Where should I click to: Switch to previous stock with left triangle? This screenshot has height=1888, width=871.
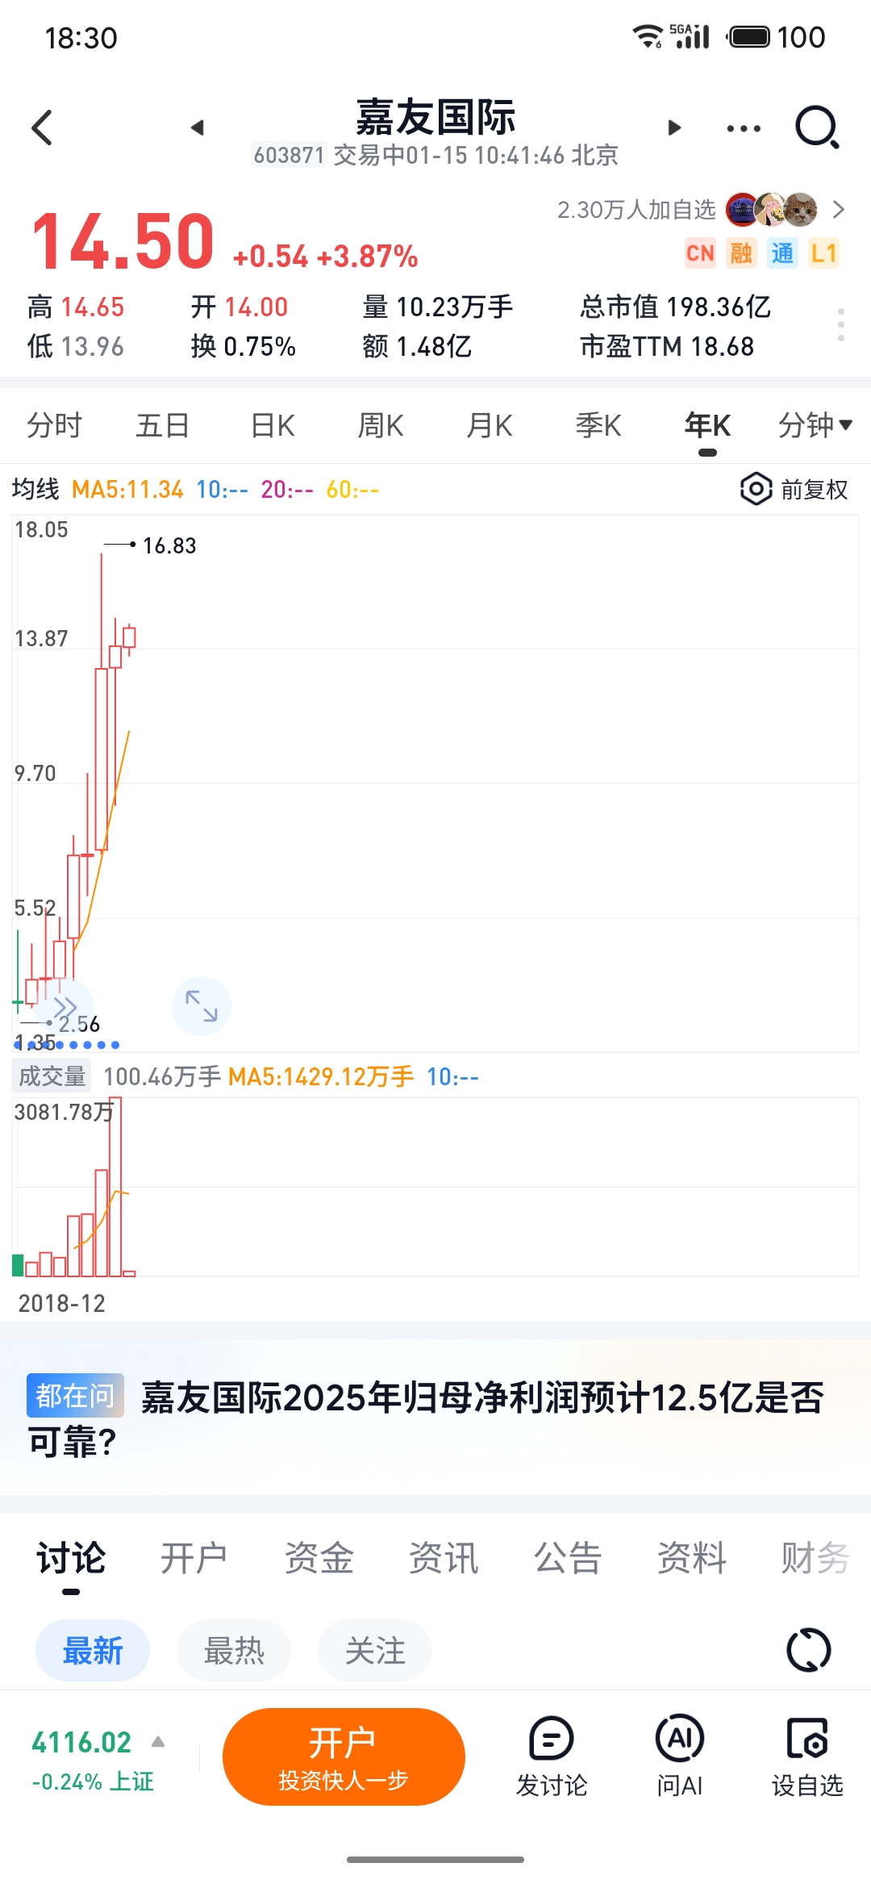(x=198, y=127)
